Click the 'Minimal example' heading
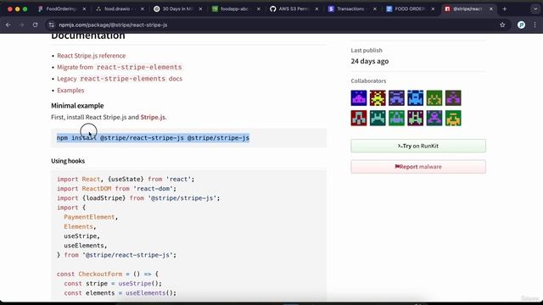Viewport: 543px width, 305px height. [77, 105]
